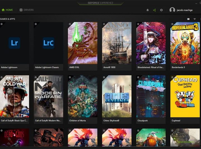201x149 pixels.
Task: Select the Cuphead cover art
Action: point(185,96)
